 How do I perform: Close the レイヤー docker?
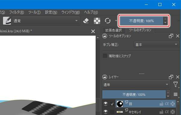click(178, 77)
